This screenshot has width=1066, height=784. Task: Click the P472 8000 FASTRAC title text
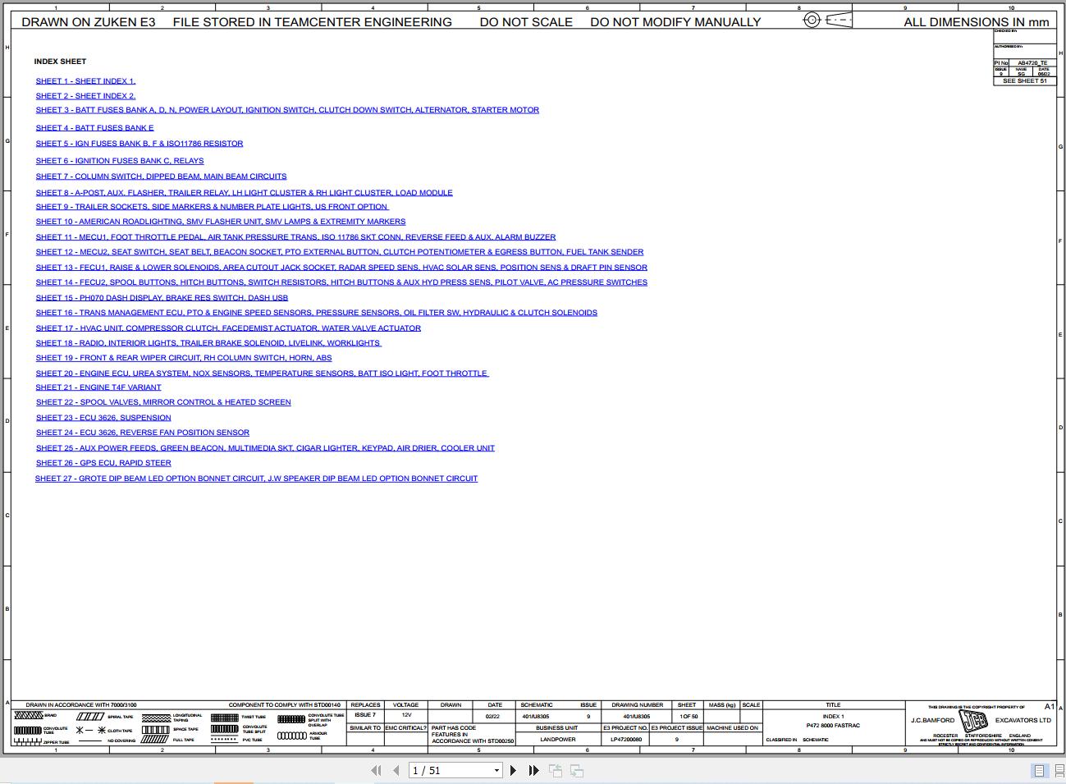click(833, 726)
